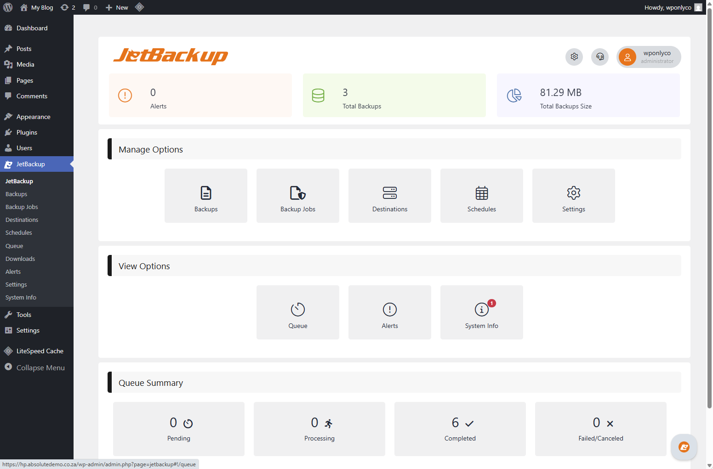Open System Info tile with badge

point(482,312)
